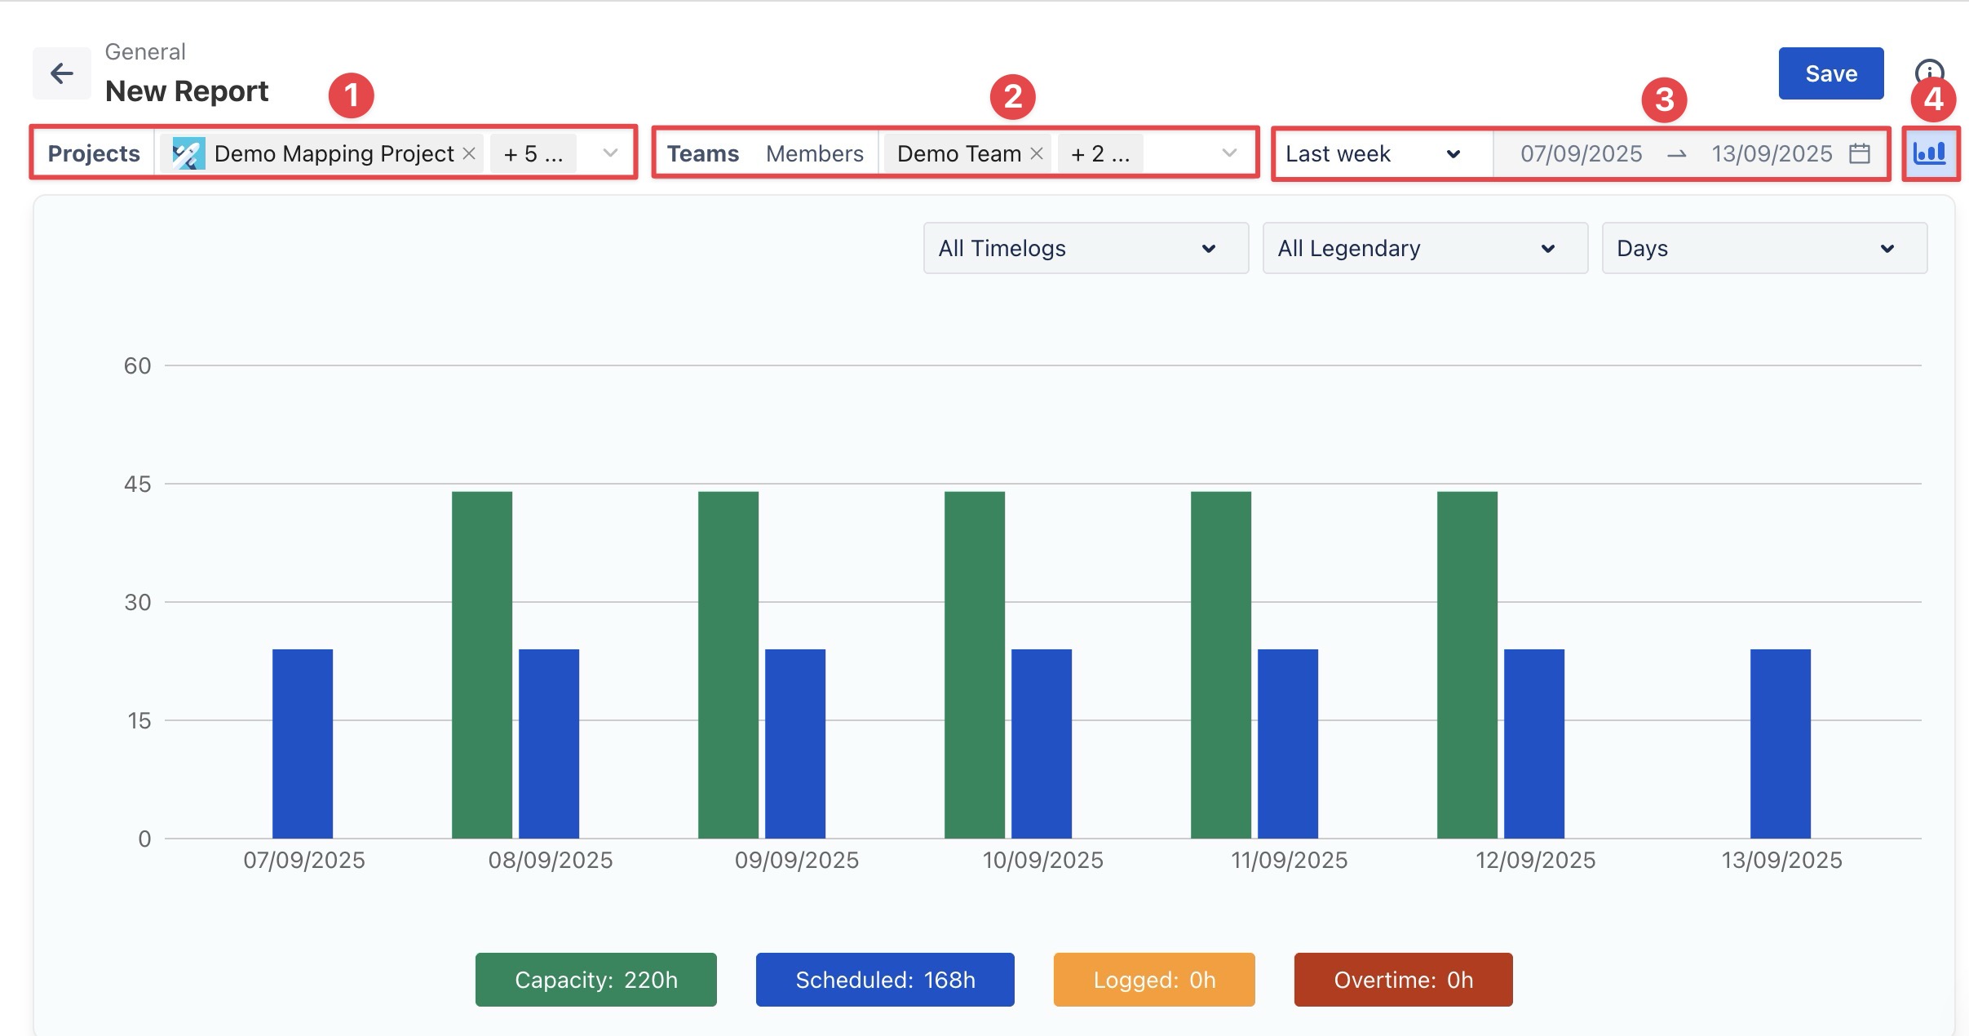Switch to the Teams tab
The height and width of the screenshot is (1036, 1969).
pos(702,153)
